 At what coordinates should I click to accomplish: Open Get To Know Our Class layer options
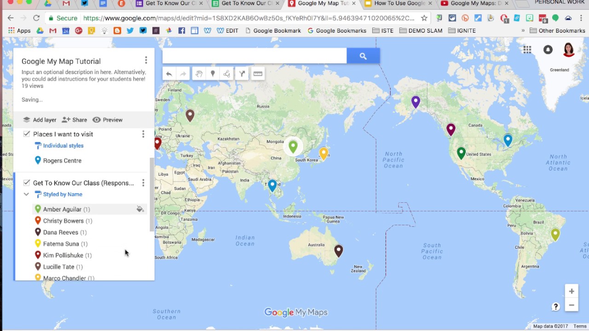click(x=143, y=183)
